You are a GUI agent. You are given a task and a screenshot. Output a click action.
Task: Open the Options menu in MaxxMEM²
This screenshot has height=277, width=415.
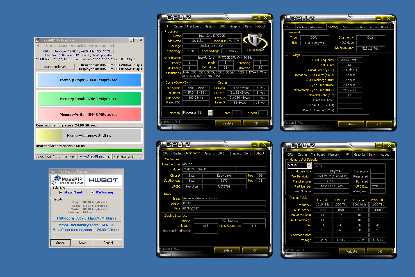(x=49, y=46)
